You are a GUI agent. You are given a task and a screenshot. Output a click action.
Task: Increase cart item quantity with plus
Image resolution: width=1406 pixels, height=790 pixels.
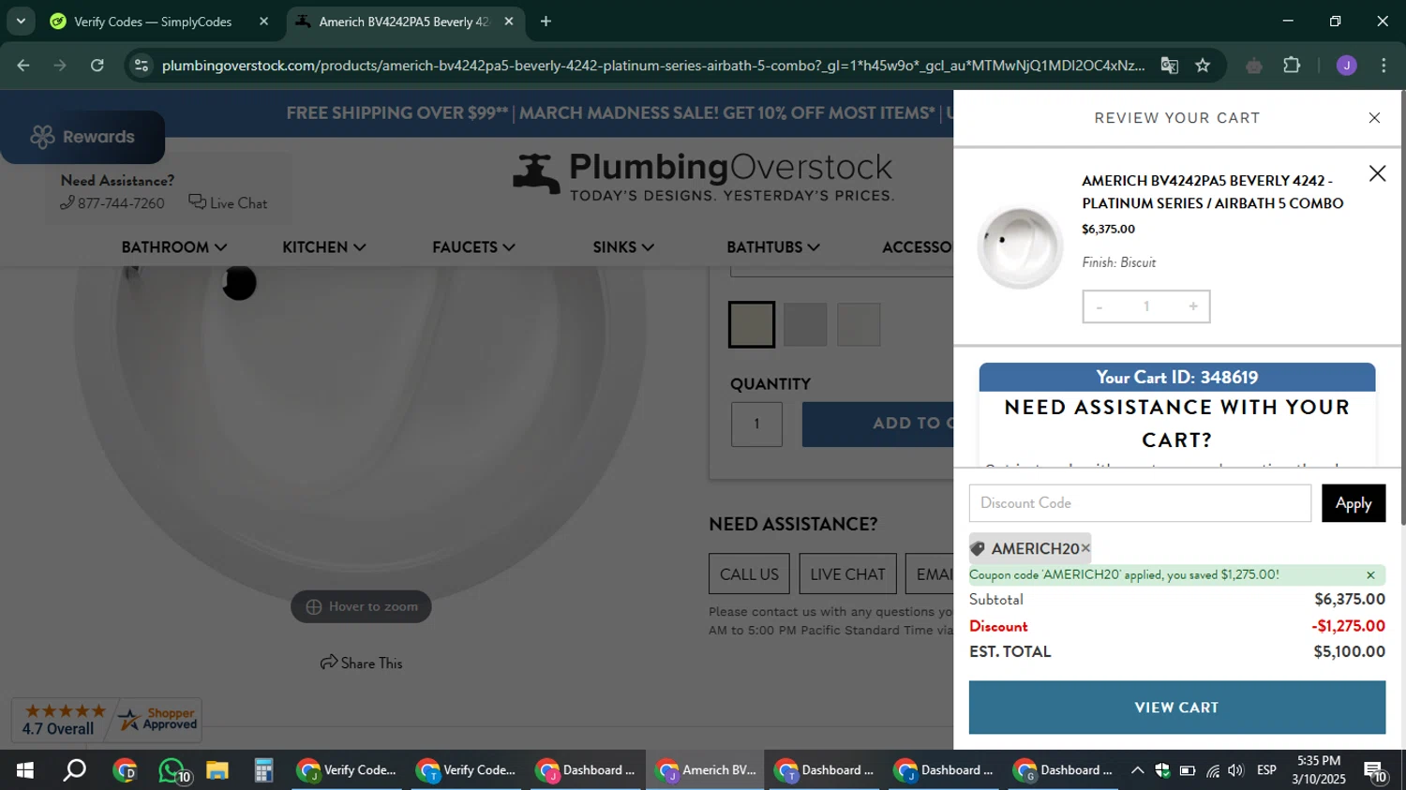click(x=1192, y=306)
